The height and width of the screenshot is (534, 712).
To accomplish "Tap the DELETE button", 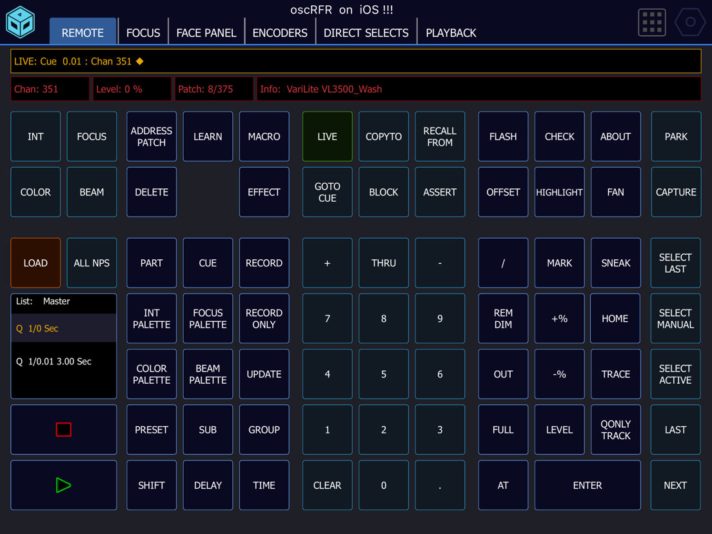I will click(152, 192).
